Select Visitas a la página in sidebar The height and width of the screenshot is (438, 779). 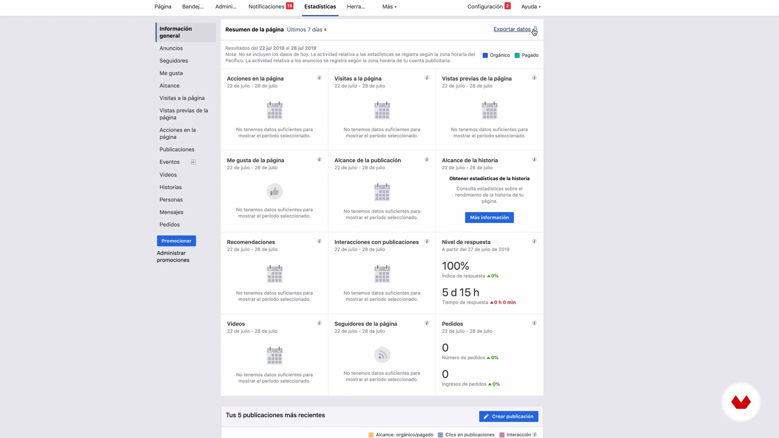click(x=182, y=98)
